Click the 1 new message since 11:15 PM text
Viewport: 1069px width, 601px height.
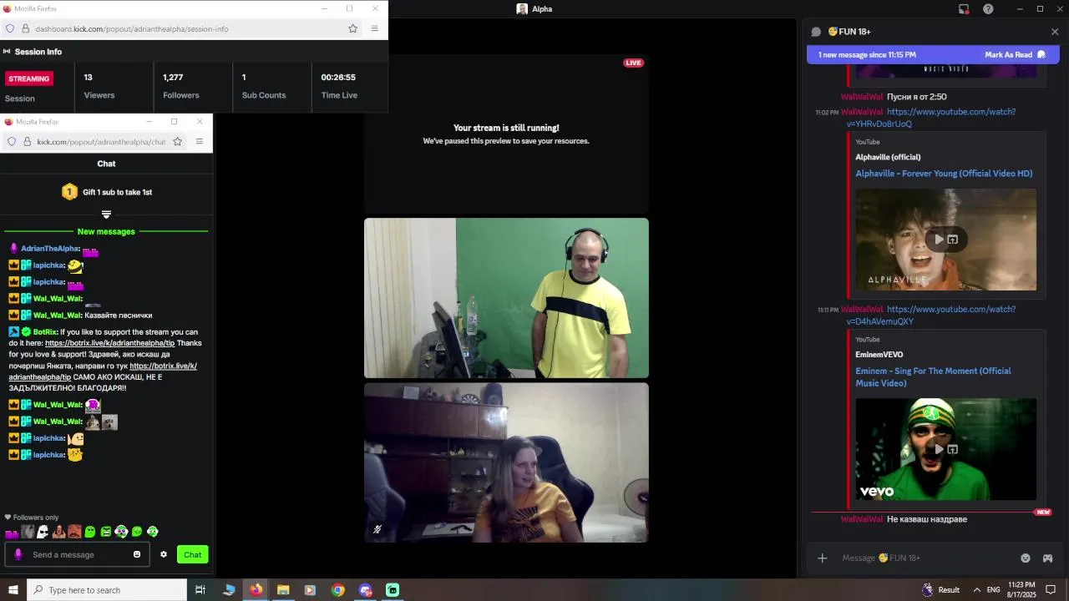pos(867,55)
